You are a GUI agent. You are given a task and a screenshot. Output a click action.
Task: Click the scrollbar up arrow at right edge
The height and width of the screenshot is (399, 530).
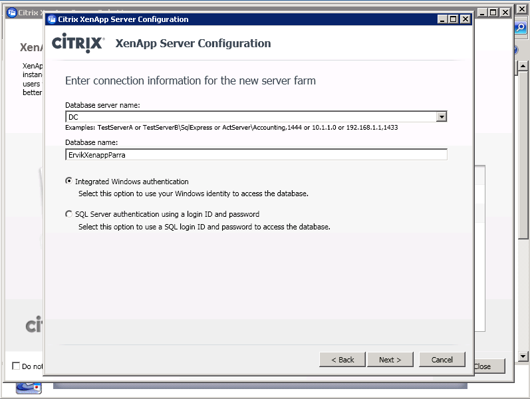(523, 66)
